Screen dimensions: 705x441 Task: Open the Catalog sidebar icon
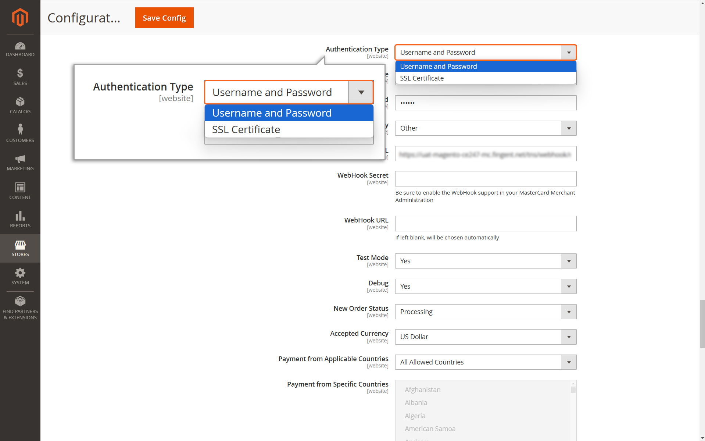[20, 106]
